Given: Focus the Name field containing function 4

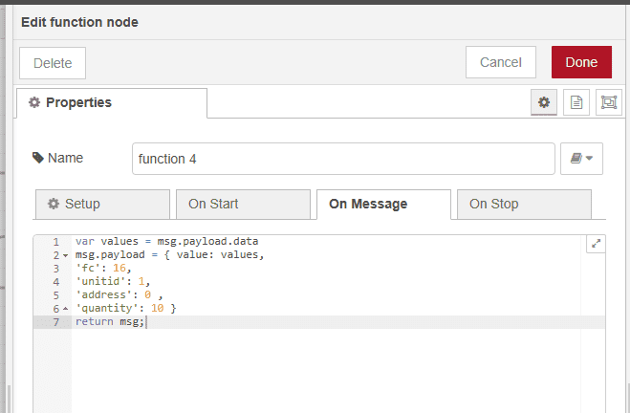Looking at the screenshot, I should point(343,159).
